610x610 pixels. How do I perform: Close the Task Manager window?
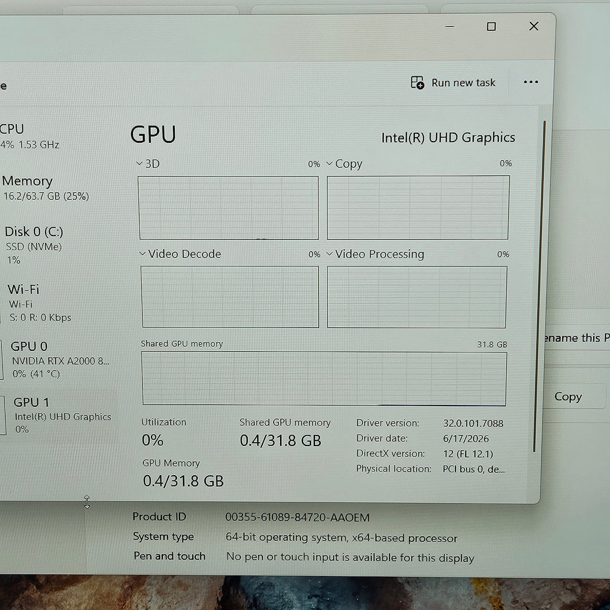point(534,26)
